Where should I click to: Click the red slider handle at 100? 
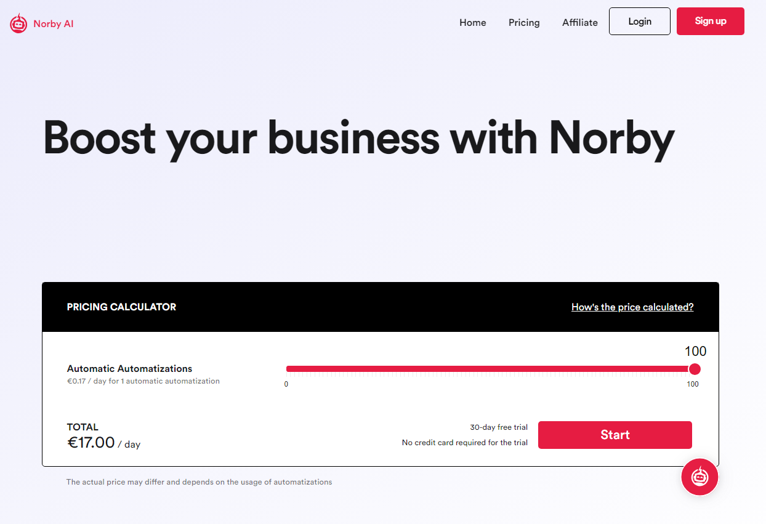[695, 369]
